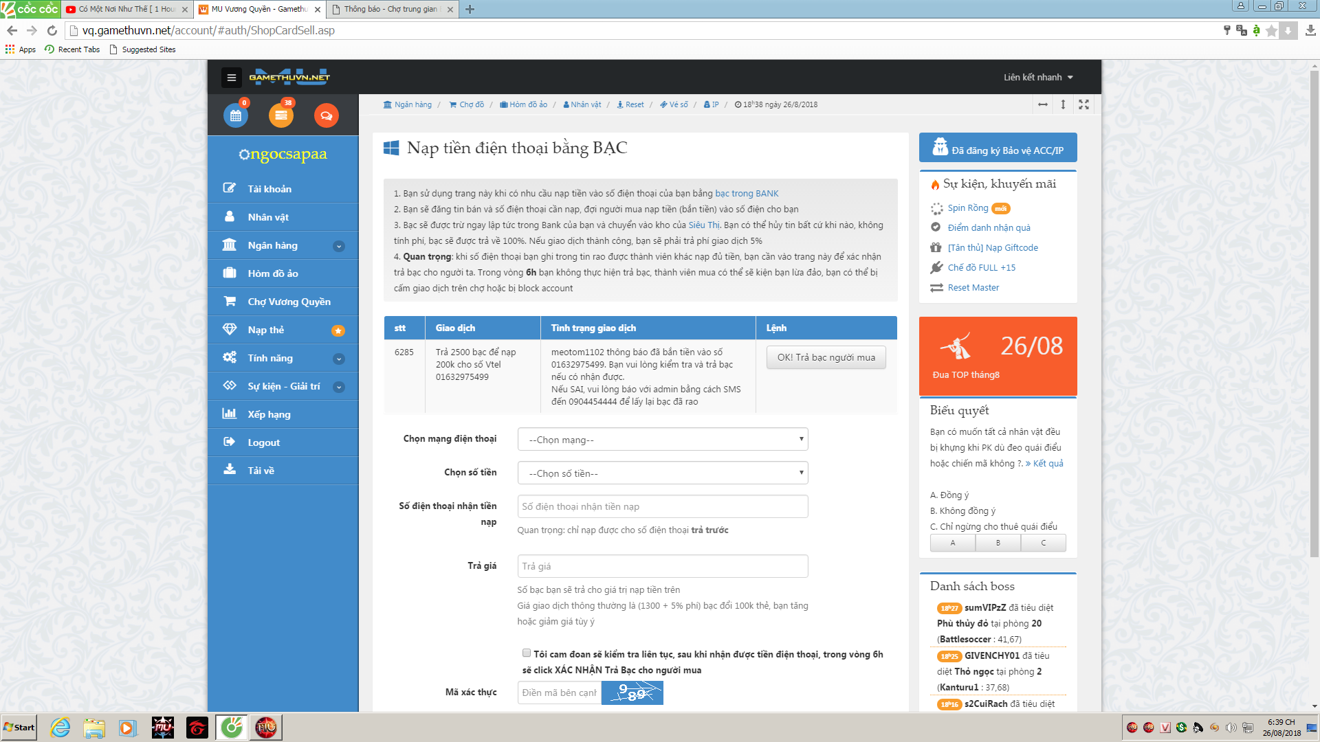
Task: Vote option C in poll
Action: [1043, 543]
